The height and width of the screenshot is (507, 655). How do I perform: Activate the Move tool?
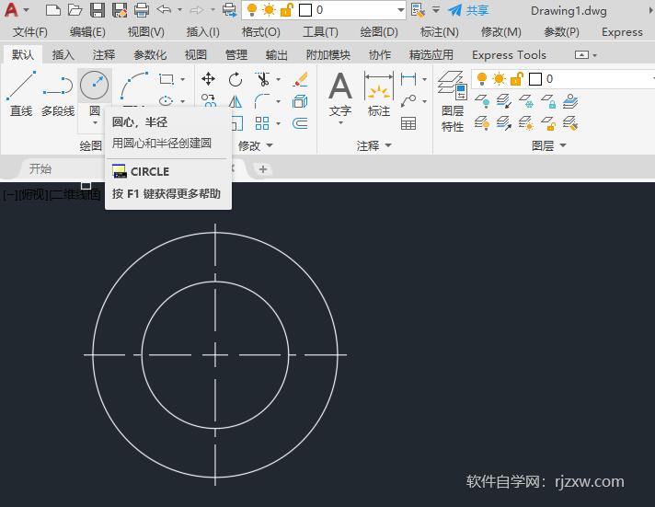pos(208,79)
